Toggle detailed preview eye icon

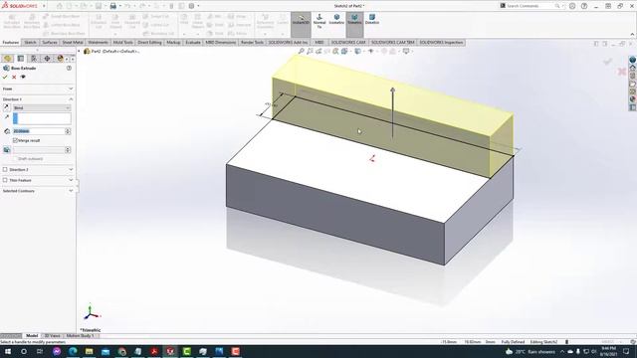click(x=23, y=77)
